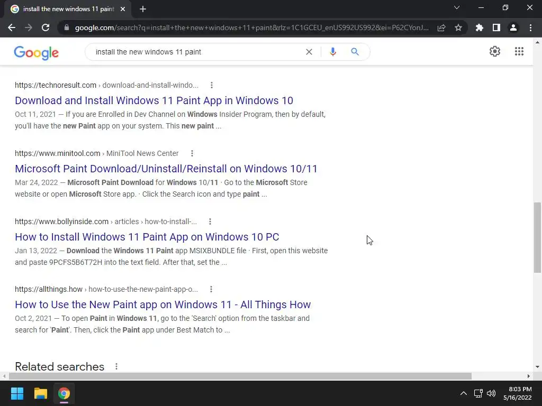
Task: Open 'How to Use the New Paint app' link
Action: click(x=163, y=304)
